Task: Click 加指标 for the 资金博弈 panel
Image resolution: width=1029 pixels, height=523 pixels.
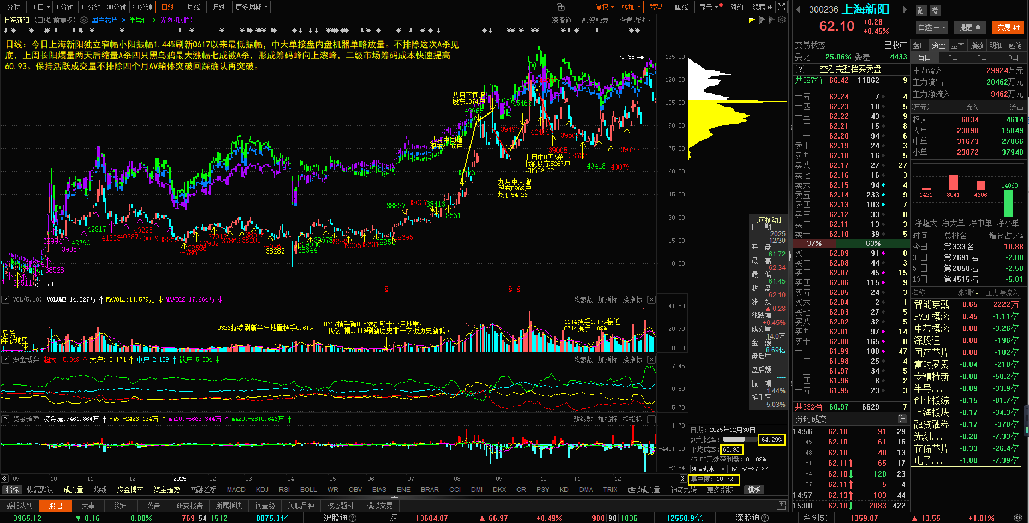Action: click(x=608, y=359)
